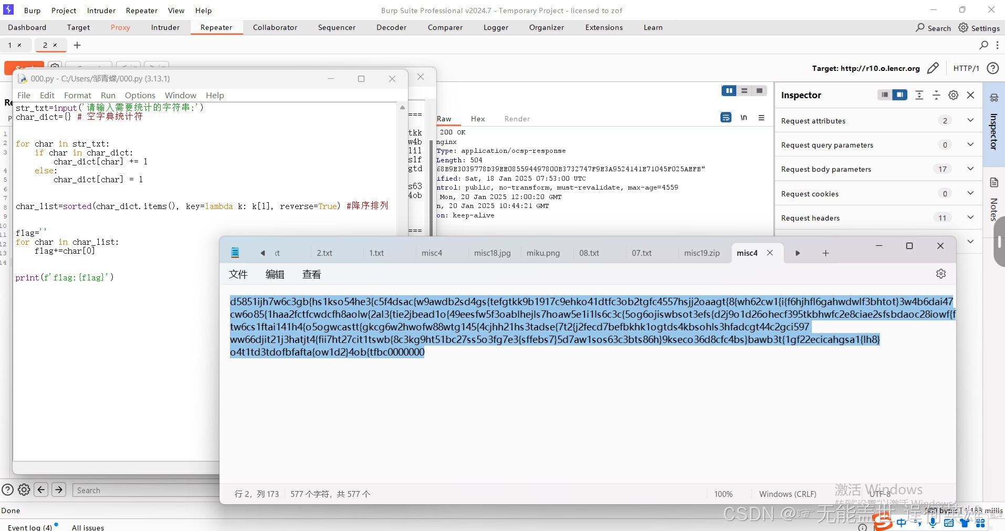Add a new Notepad tab
Image resolution: width=1005 pixels, height=531 pixels.
tap(825, 253)
